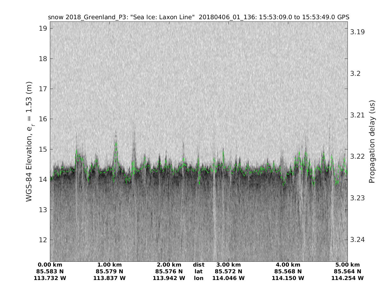Click the green line peak near 1.1 km
This screenshot has height=288, width=384.
tap(116, 143)
